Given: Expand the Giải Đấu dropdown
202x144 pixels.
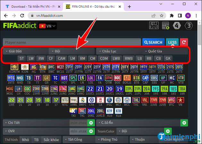Looking at the screenshot, I should click(x=26, y=51).
